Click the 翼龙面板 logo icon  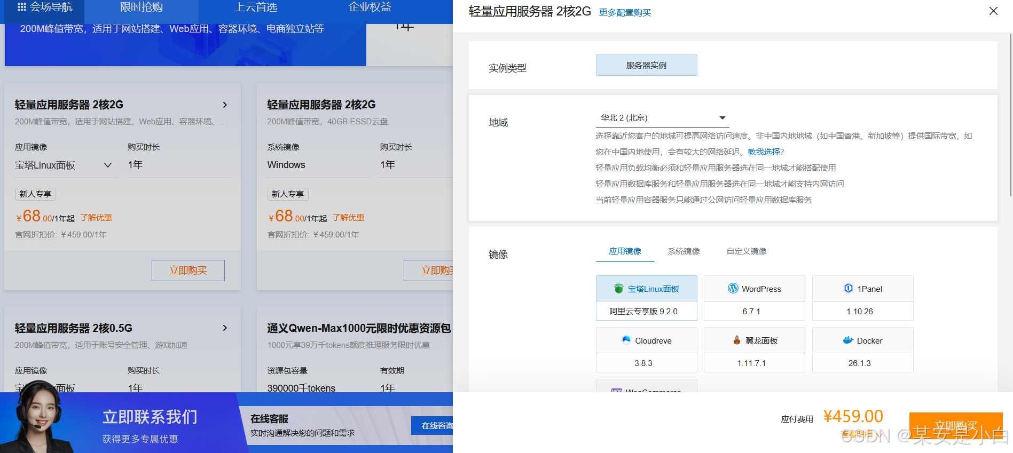[737, 340]
